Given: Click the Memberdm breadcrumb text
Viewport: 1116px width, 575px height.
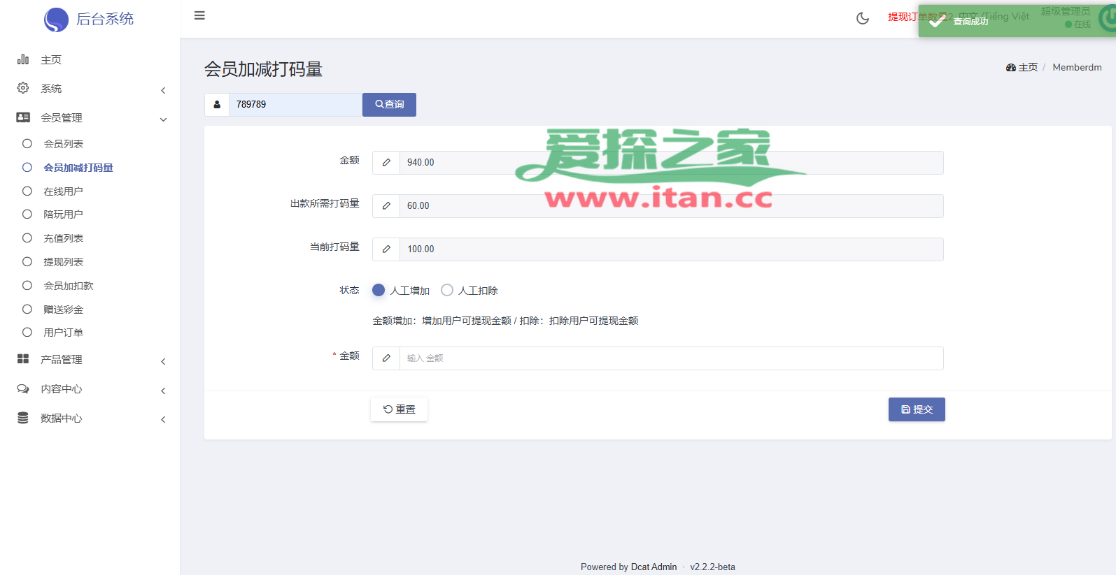Looking at the screenshot, I should (1077, 68).
